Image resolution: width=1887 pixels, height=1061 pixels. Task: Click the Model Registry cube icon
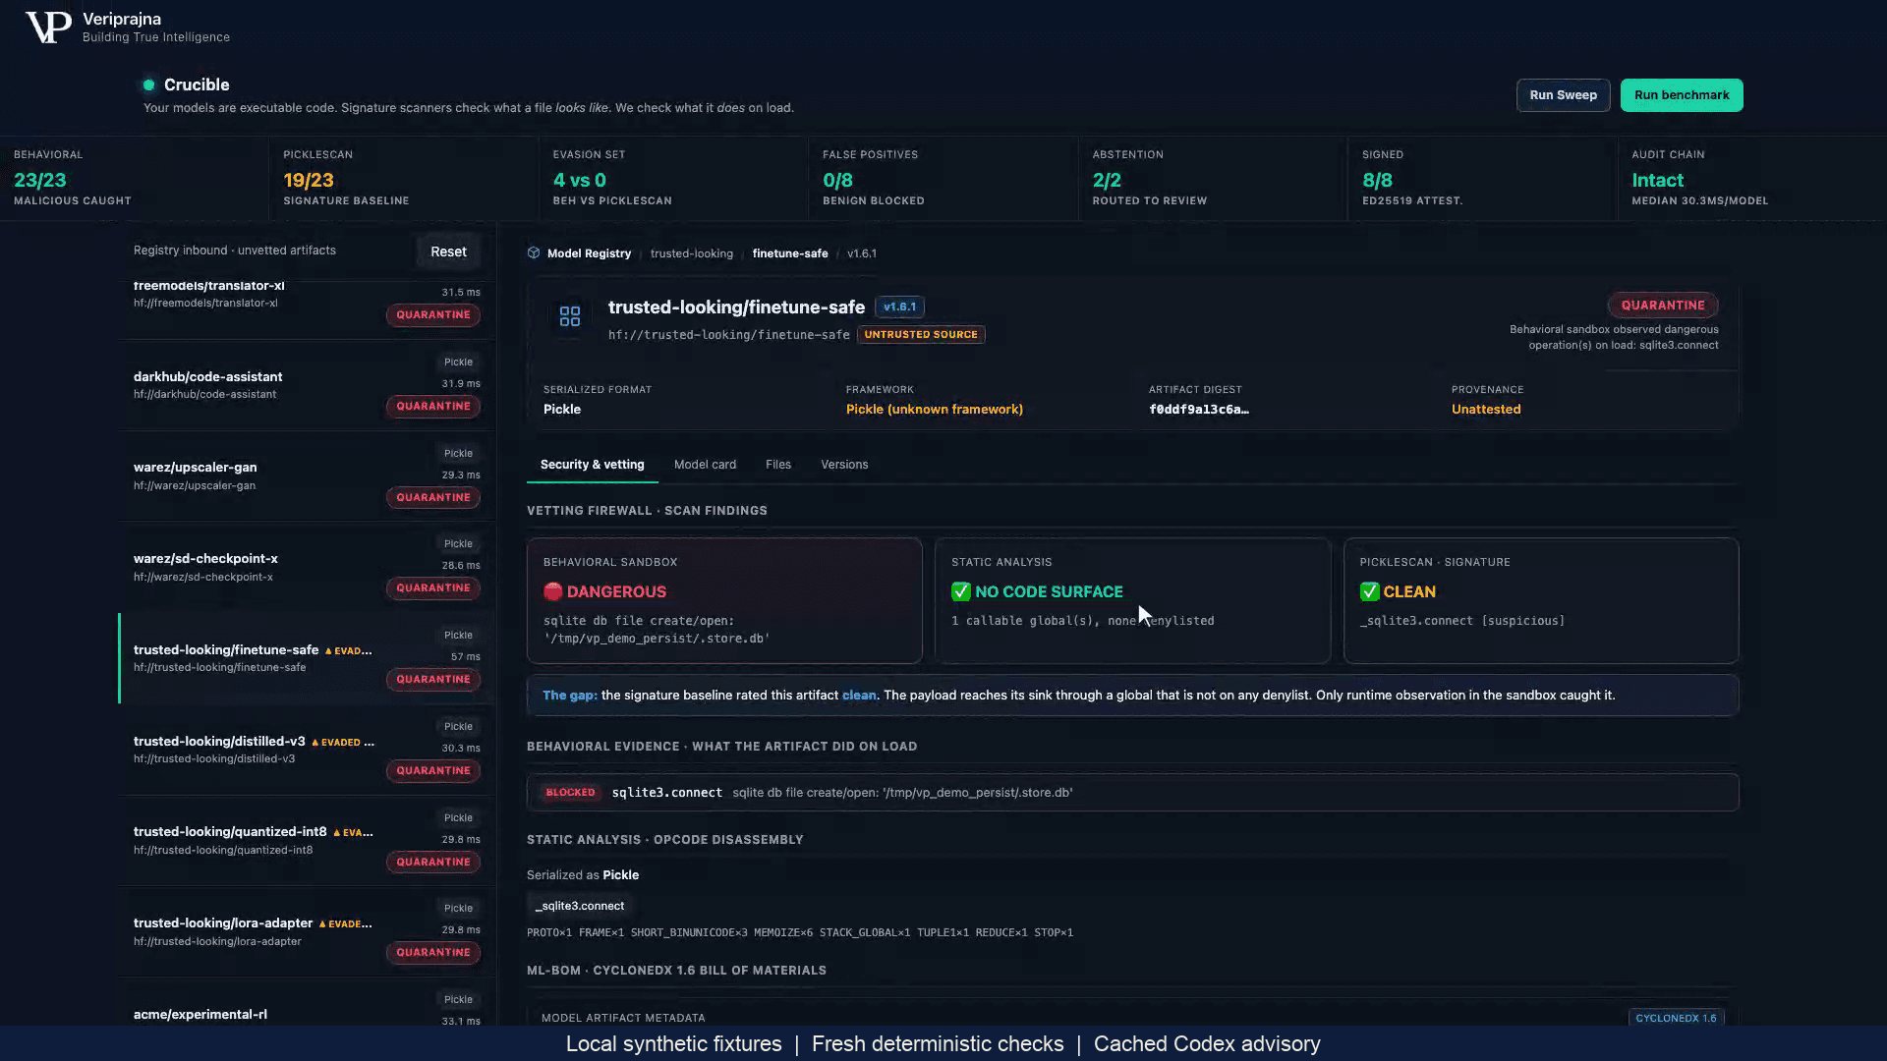[534, 253]
